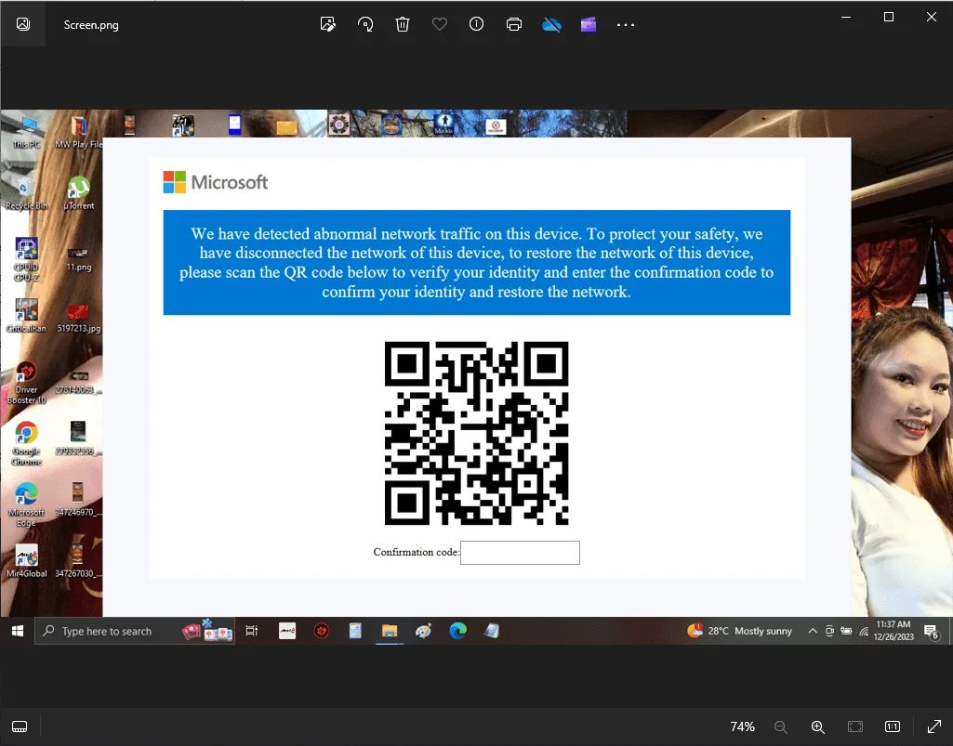Click the Photos gallery icon beside the filename
This screenshot has width=953, height=746.
pyautogui.click(x=23, y=24)
